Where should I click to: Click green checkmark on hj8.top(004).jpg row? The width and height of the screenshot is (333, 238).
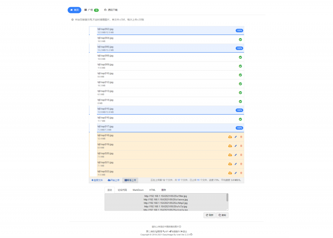tap(240, 39)
